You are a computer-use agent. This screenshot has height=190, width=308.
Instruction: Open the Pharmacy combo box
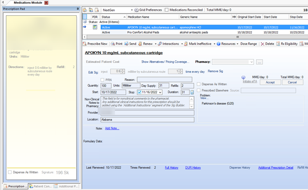[233, 62]
